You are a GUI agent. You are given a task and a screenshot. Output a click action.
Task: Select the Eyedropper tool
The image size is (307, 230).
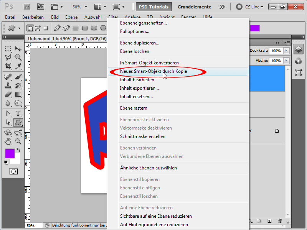18,66
